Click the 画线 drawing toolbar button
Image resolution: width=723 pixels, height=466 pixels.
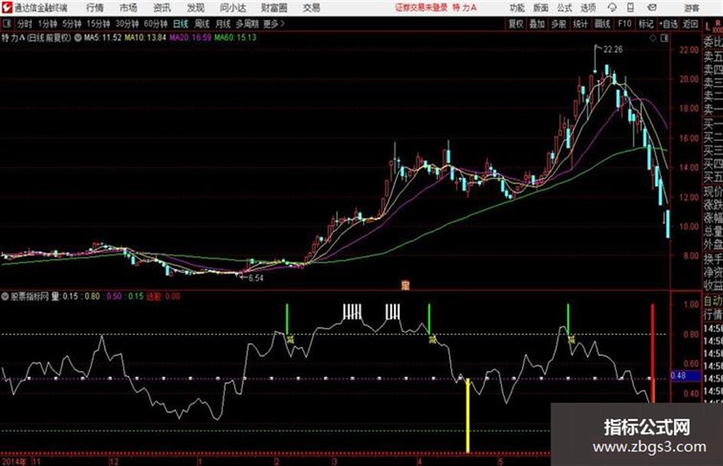pyautogui.click(x=602, y=24)
